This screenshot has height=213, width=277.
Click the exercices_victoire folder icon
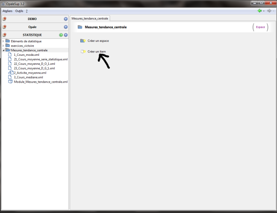click(8, 46)
